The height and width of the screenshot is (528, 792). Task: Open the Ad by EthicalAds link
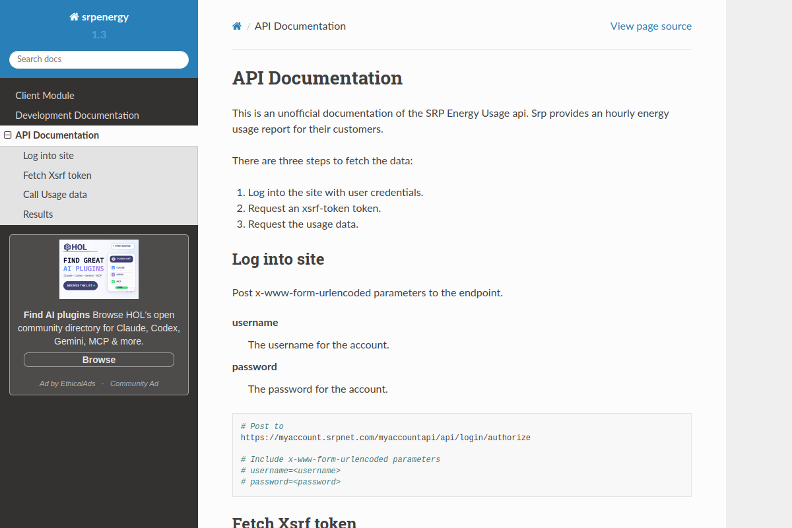pyautogui.click(x=67, y=383)
